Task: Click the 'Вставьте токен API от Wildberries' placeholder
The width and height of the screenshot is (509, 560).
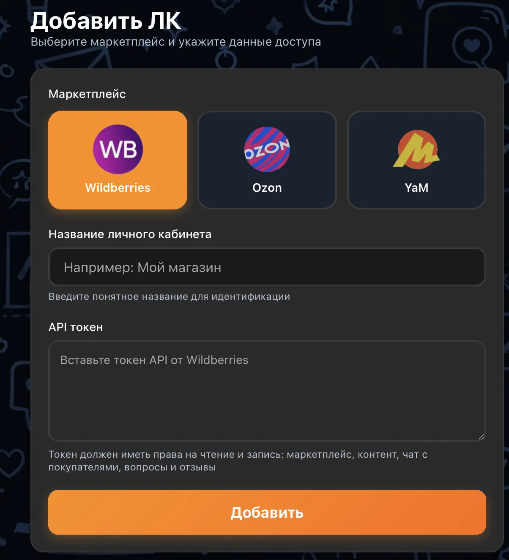Action: click(x=154, y=360)
